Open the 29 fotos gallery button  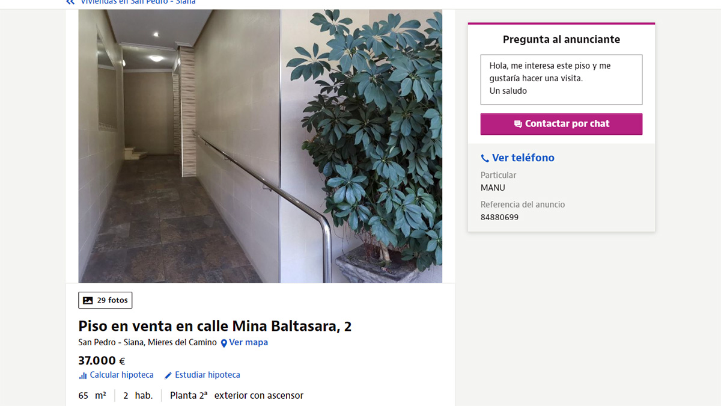tap(105, 300)
